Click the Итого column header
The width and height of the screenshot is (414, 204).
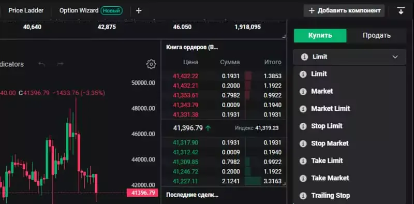[273, 62]
